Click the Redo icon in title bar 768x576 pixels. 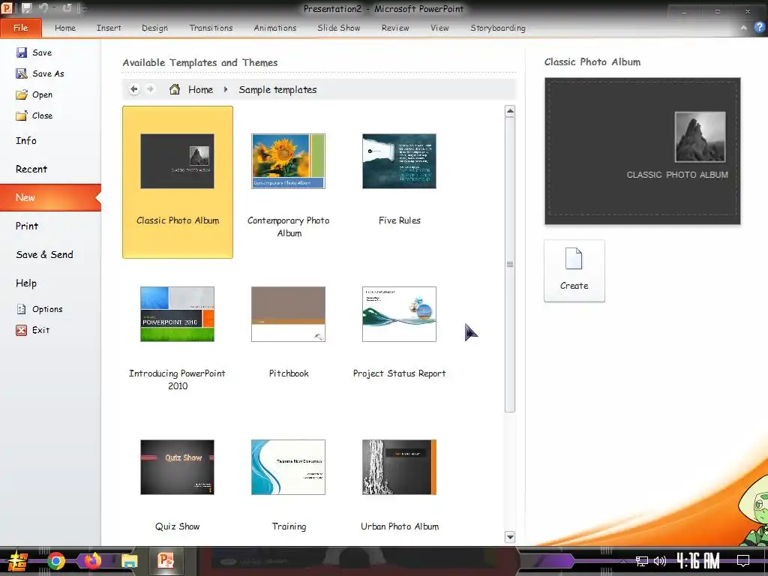click(x=67, y=8)
